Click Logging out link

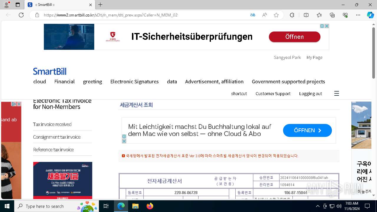tap(310, 94)
